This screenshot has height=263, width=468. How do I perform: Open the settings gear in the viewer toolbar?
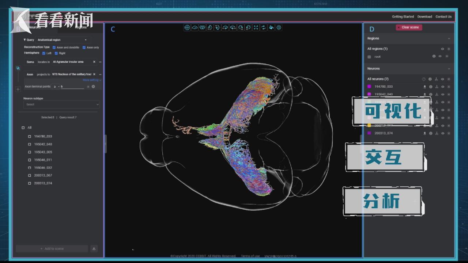point(279,27)
